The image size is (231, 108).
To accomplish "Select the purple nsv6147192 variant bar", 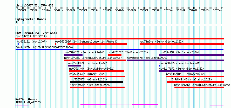I will coord(191,71).
